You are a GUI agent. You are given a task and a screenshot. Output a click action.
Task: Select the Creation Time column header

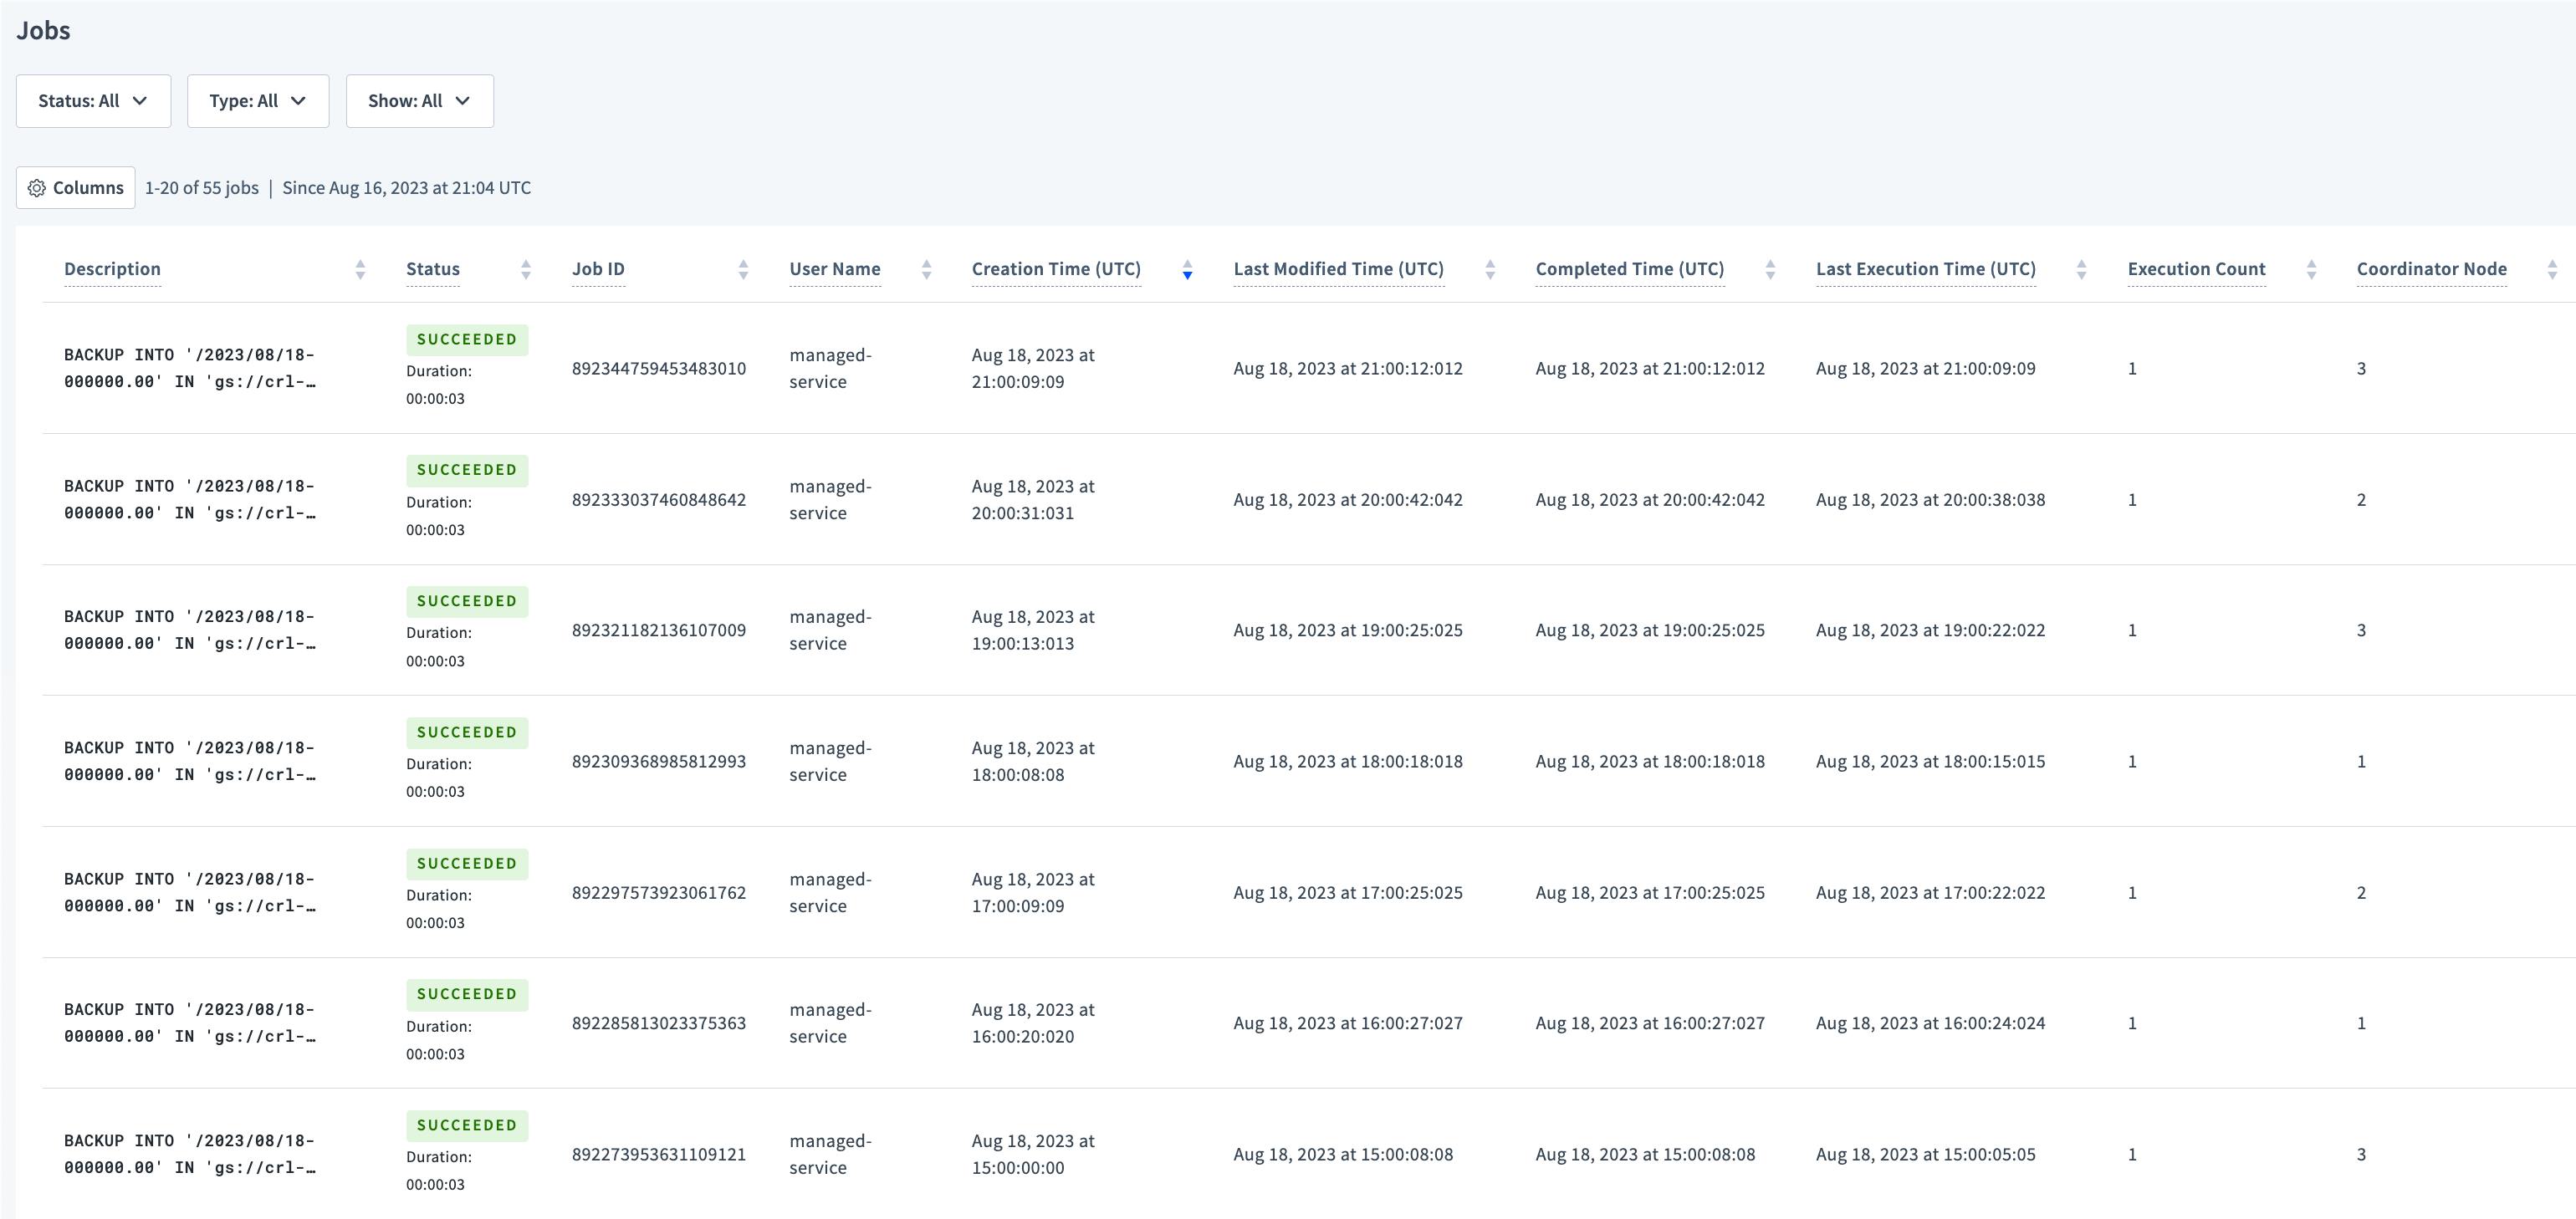(x=1056, y=268)
